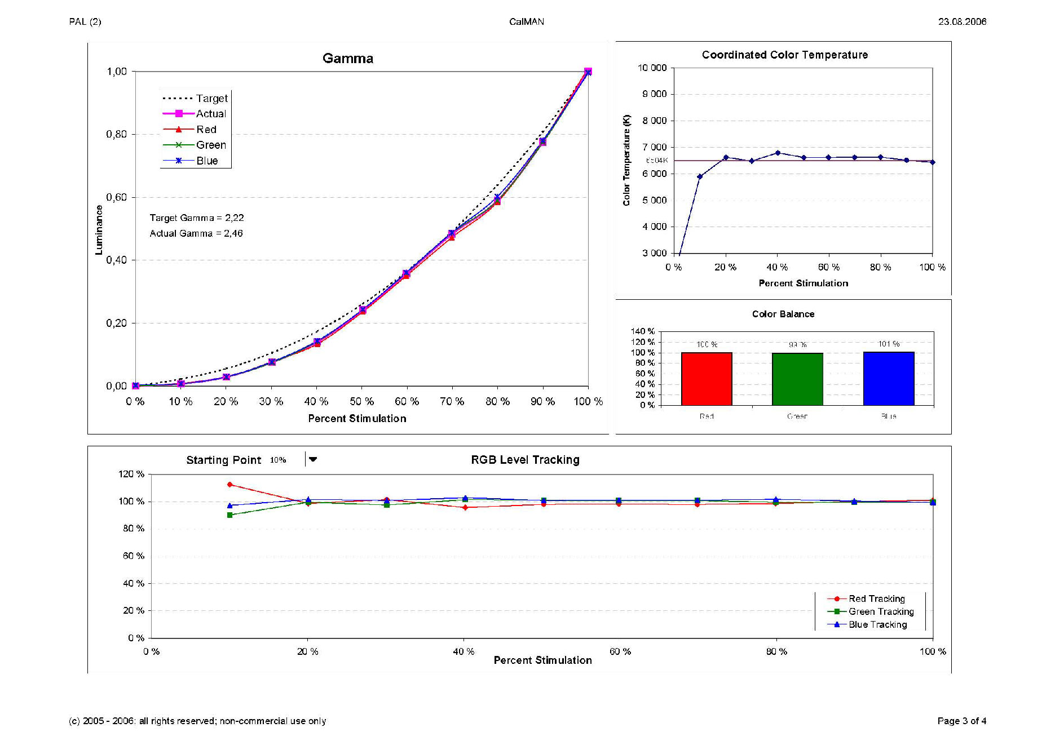Click the 'Starting Point' label
1055x745 pixels.
(x=224, y=460)
